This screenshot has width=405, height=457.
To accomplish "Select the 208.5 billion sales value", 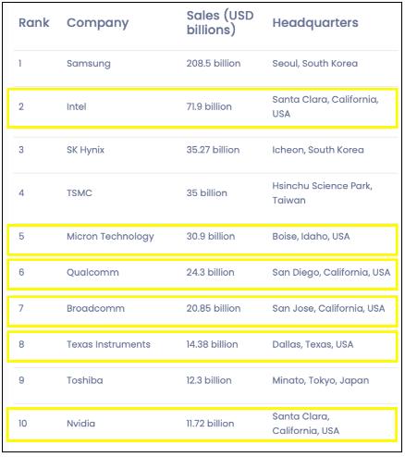I will (214, 63).
